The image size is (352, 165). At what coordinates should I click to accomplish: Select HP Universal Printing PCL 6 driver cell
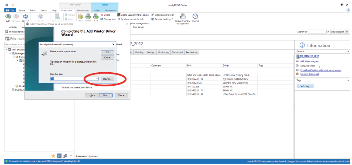coord(240,75)
